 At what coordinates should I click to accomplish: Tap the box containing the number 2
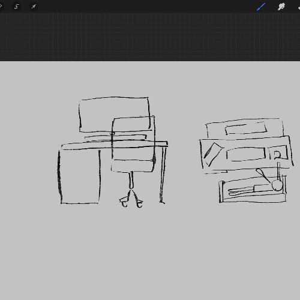pos(278,153)
